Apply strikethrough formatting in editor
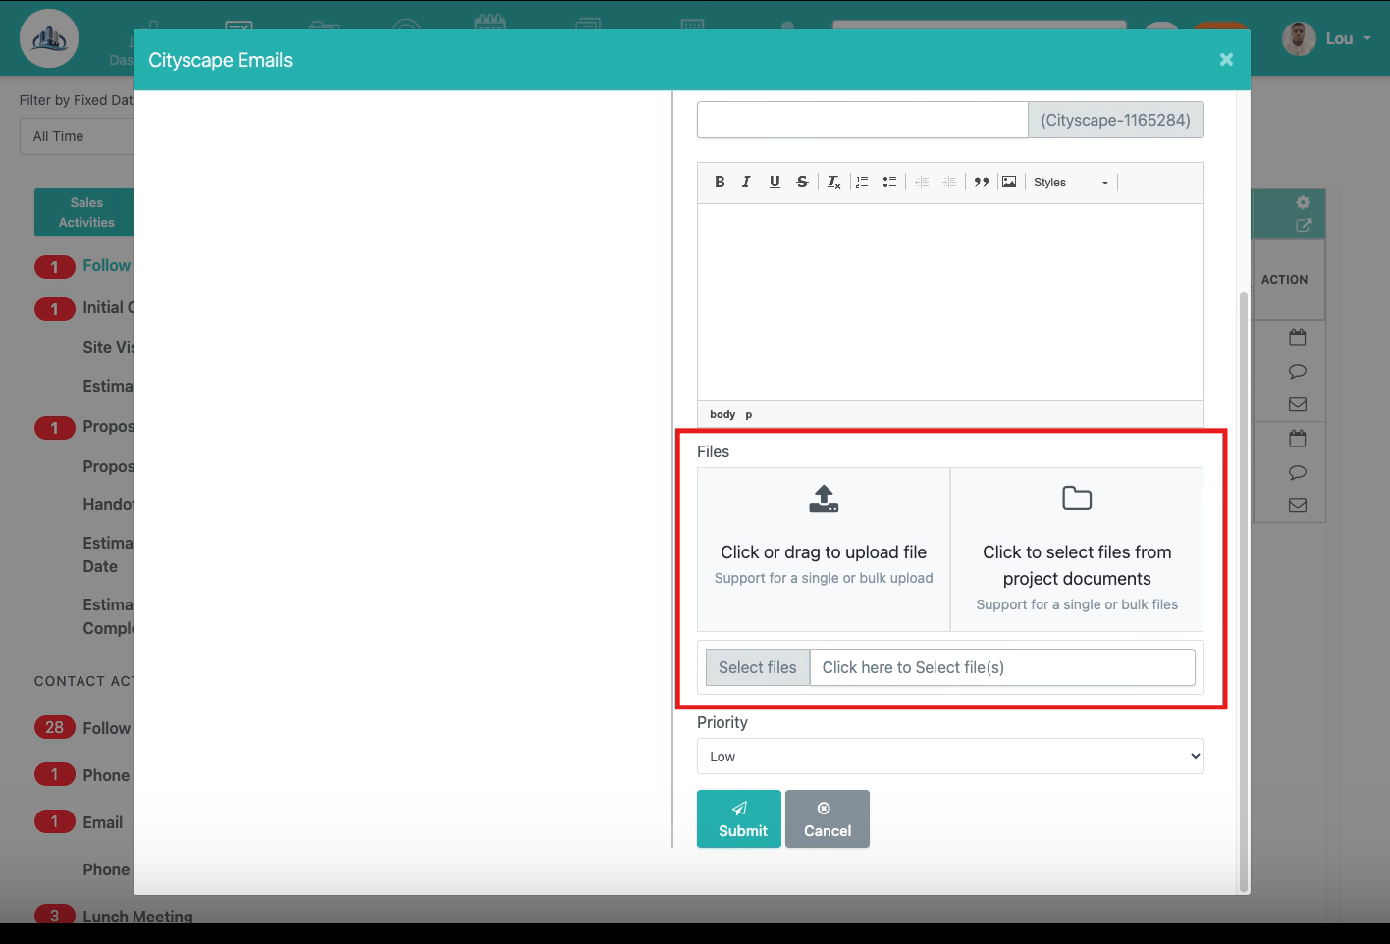Screen dimensions: 1390x944 802,182
